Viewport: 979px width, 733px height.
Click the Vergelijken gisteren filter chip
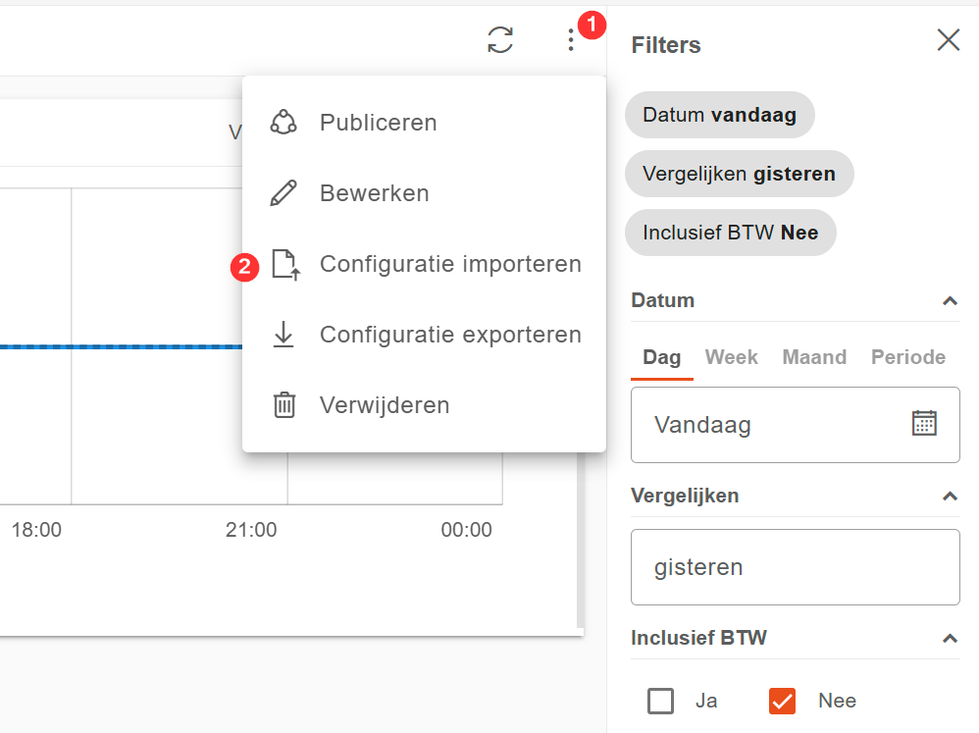739,174
